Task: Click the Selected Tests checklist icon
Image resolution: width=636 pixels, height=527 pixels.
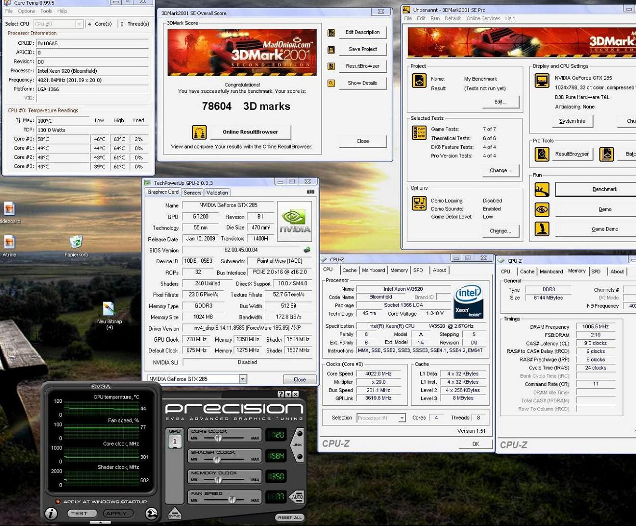Action: pos(419,132)
